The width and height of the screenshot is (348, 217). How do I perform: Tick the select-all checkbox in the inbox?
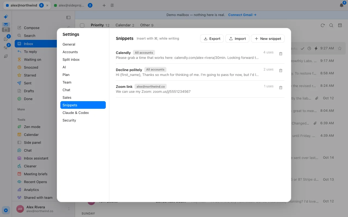coord(82,25)
